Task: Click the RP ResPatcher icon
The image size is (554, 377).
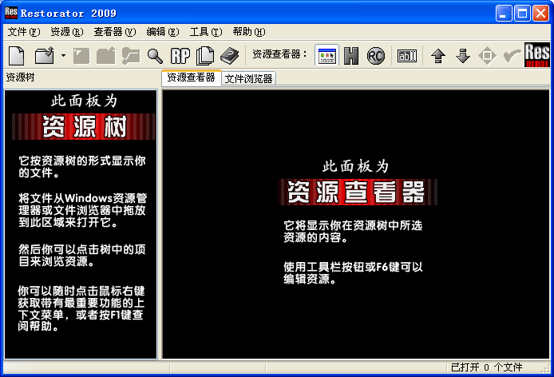Action: [180, 56]
